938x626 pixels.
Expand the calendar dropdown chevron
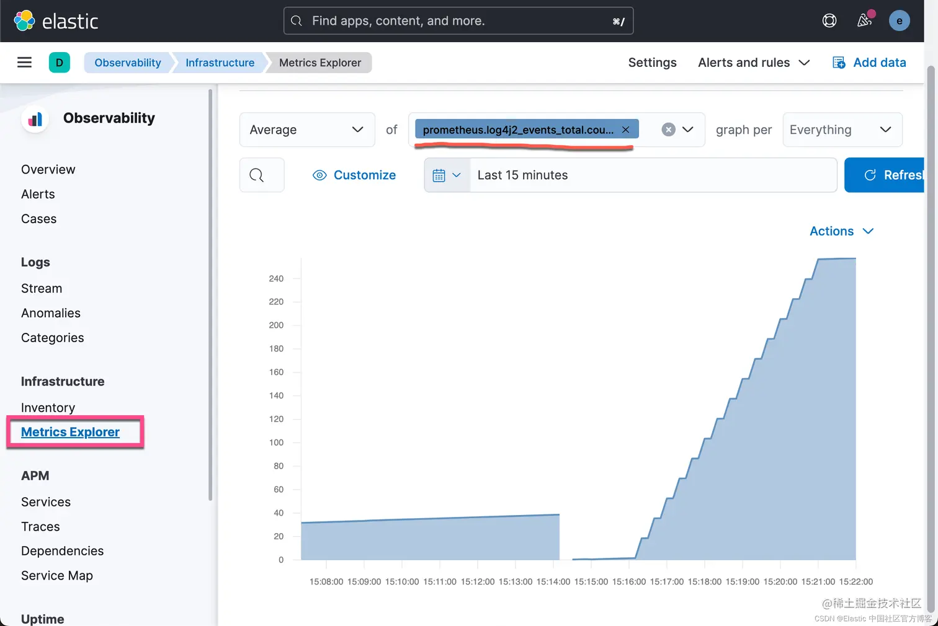(457, 175)
